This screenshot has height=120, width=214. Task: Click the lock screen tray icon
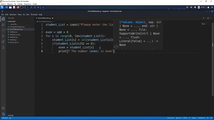coord(208,7)
